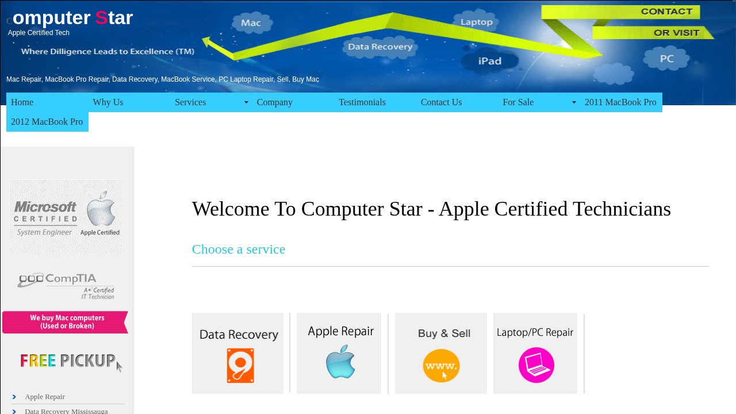Viewport: 736px width, 414px height.
Task: Click the iPad cloud label in header
Action: (x=490, y=60)
